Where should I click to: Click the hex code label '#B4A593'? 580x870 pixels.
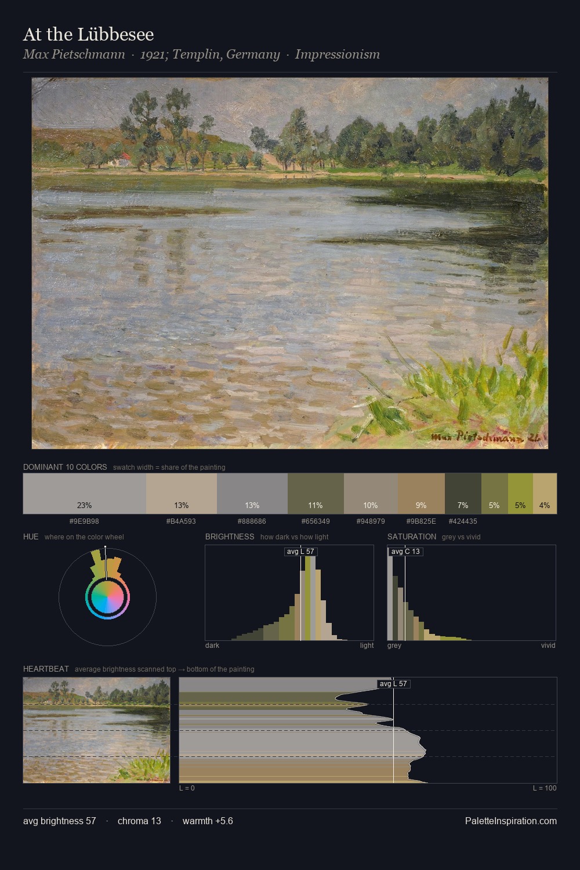click(x=181, y=521)
